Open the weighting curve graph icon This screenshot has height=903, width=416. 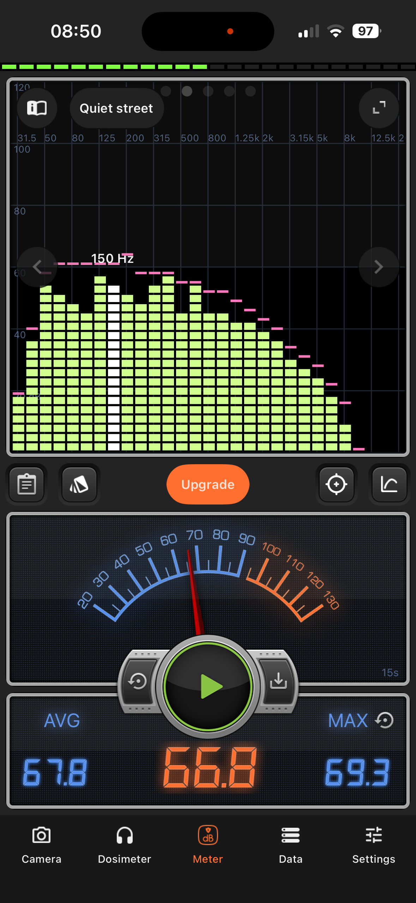click(x=389, y=484)
